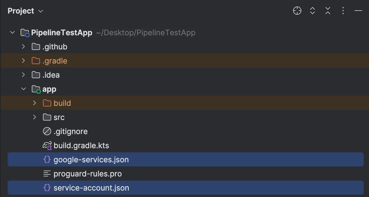
Task: Click the Collapse All icon
Action: click(328, 11)
